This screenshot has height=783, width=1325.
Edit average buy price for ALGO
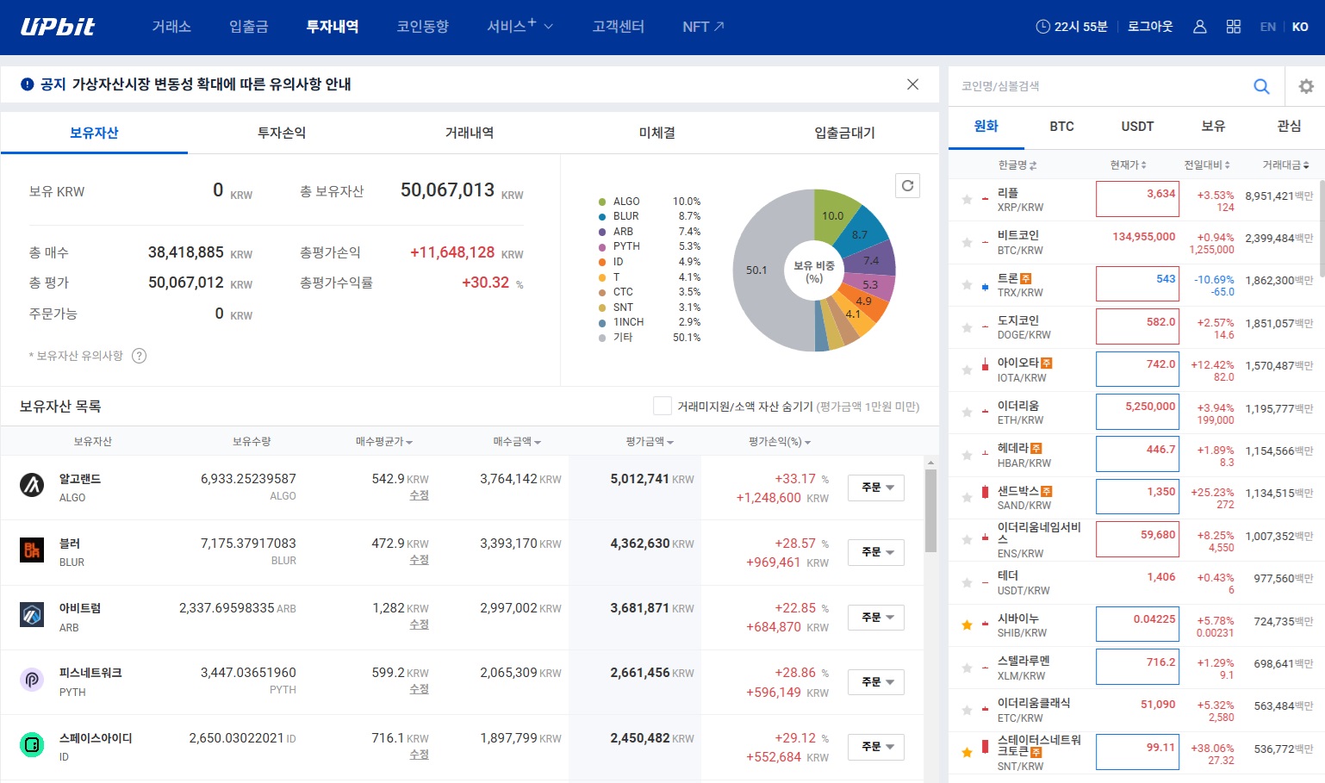click(419, 495)
